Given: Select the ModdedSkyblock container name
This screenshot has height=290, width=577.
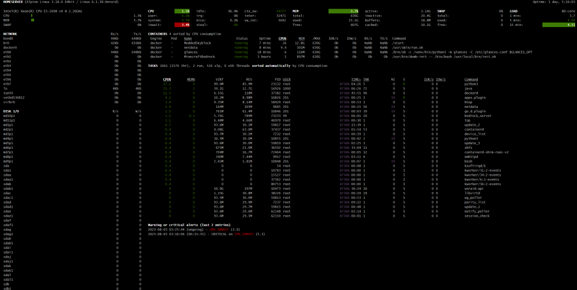Looking at the screenshot, I should [x=197, y=43].
